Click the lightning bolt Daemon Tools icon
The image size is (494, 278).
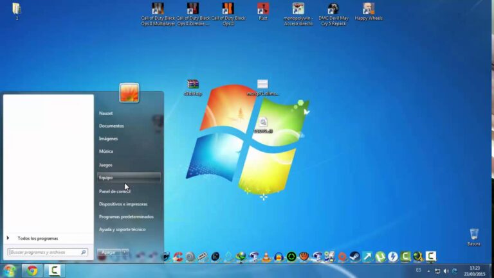point(393,257)
